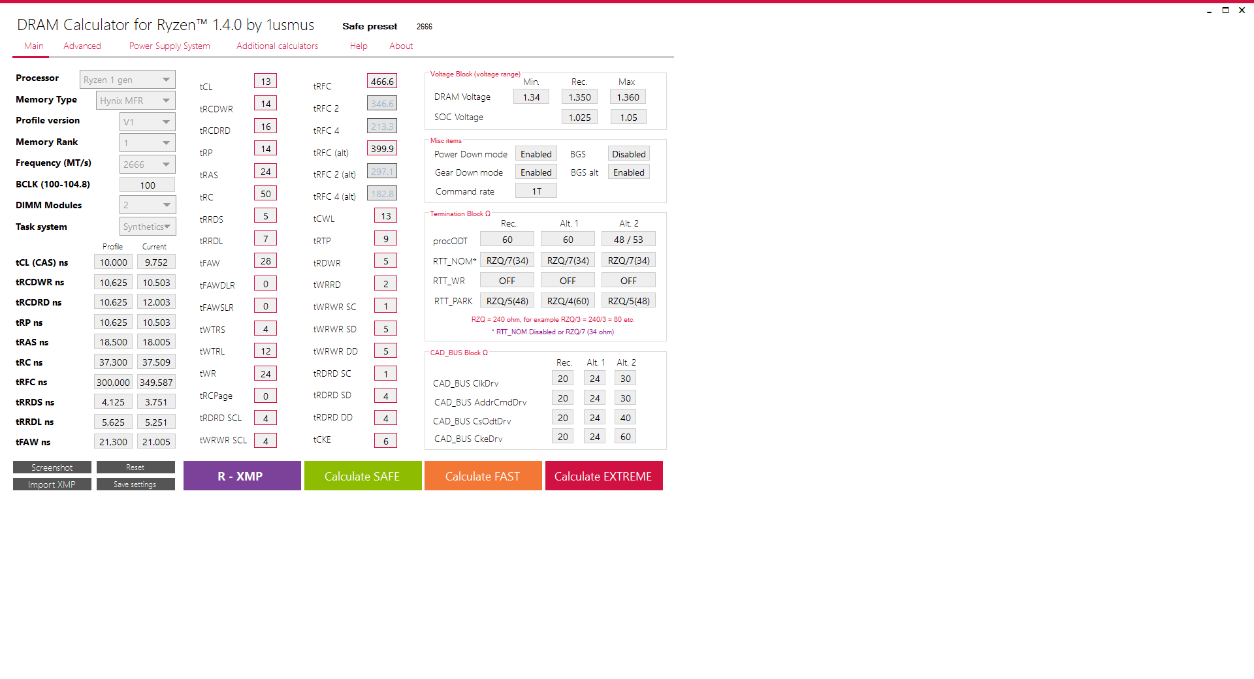Click the tFAW timing value field
Viewport: 1254px width, 679px height.
(265, 261)
